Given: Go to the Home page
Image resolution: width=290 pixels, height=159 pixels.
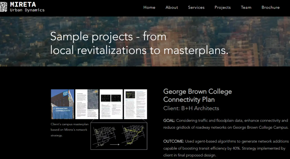Looking at the screenshot, I should 149,7.
